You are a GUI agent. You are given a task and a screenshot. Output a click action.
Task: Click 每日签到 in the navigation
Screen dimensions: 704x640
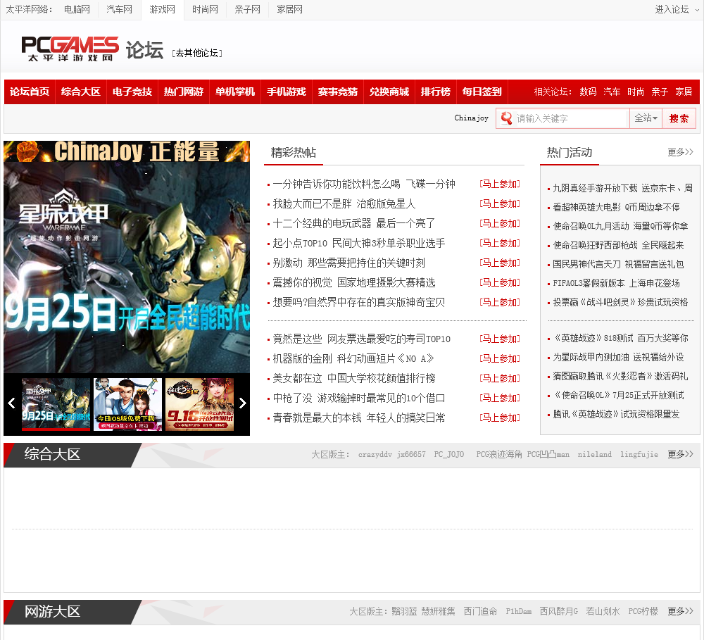[x=482, y=92]
